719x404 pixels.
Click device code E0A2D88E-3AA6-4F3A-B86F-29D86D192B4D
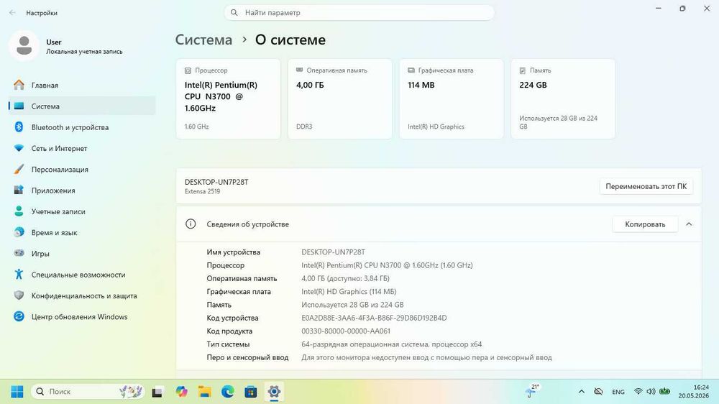click(x=374, y=318)
